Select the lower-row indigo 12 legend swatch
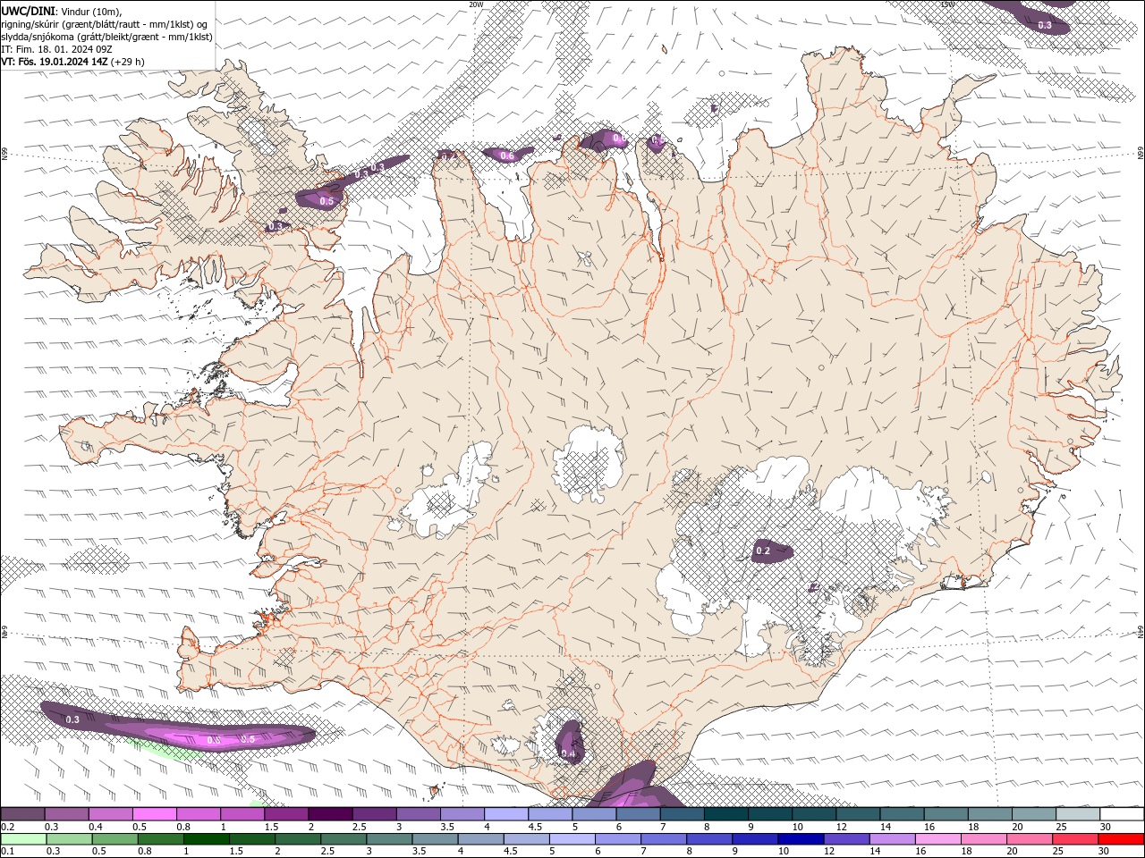This screenshot has width=1145, height=858. pos(846,839)
